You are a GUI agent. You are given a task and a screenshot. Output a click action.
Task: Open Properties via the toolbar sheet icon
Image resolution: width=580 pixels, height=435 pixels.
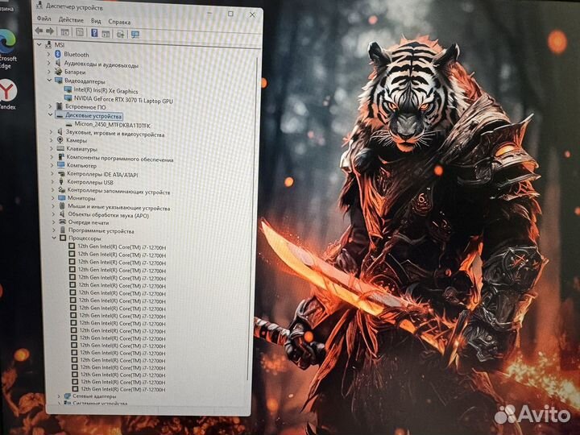coord(80,32)
